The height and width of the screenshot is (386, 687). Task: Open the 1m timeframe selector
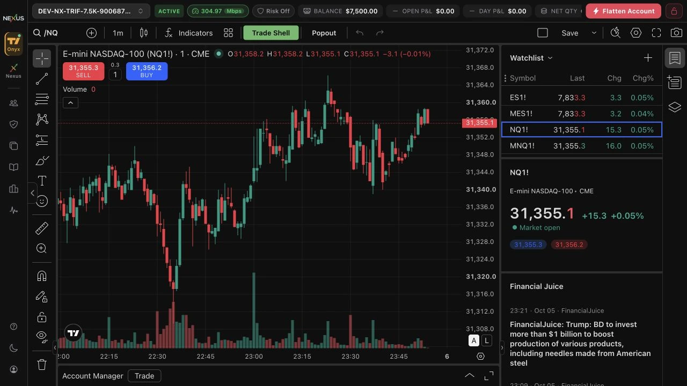pos(118,33)
